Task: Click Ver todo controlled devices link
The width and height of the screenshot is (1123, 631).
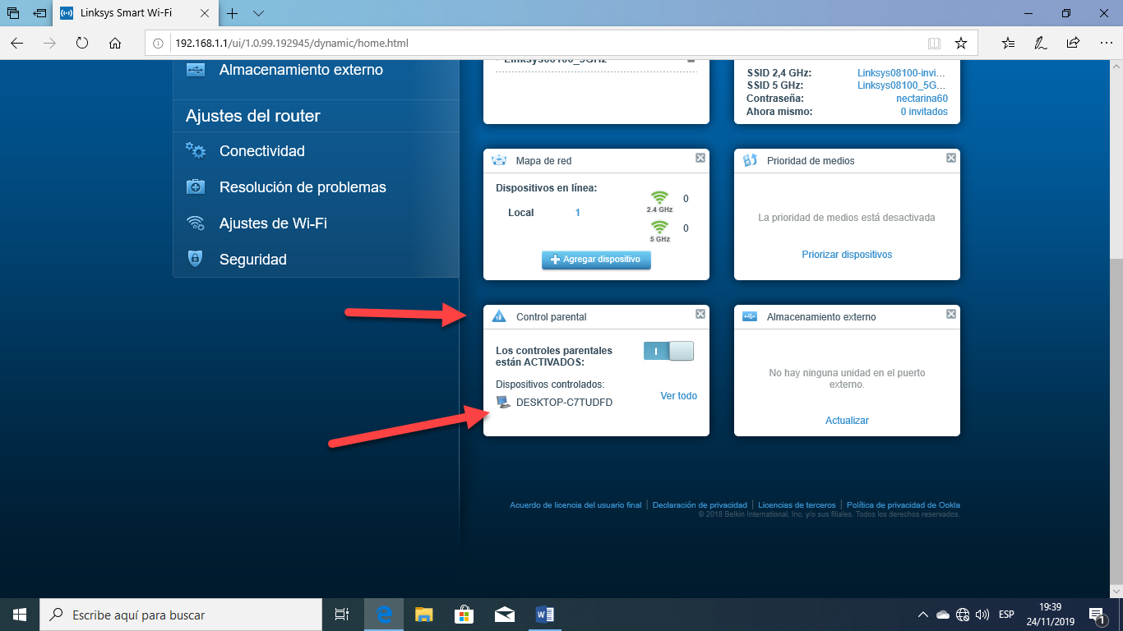Action: (678, 396)
